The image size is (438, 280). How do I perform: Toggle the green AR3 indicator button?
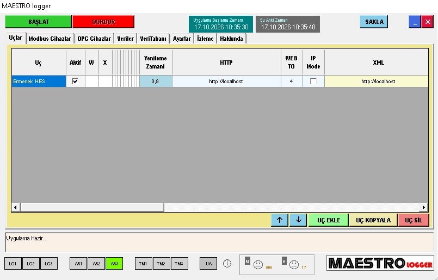pyautogui.click(x=114, y=264)
